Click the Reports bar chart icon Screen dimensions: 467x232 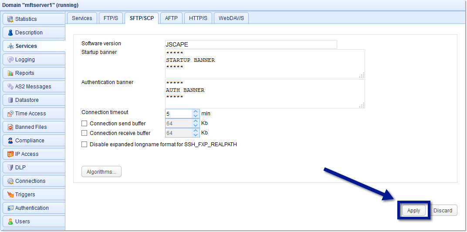(x=10, y=73)
